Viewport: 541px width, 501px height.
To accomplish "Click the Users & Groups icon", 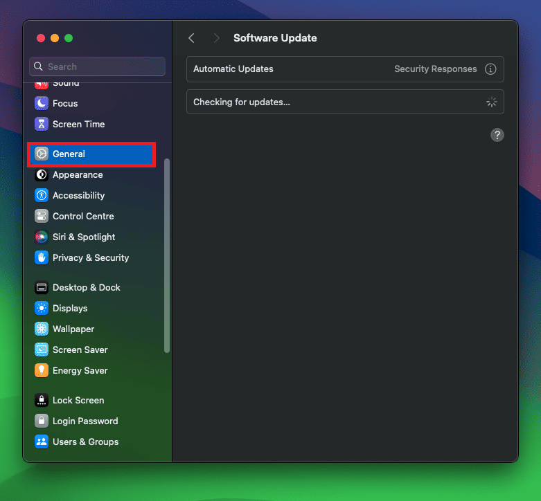I will [42, 441].
